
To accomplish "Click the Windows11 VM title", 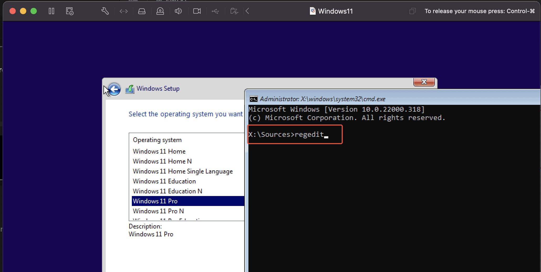I will [x=335, y=11].
